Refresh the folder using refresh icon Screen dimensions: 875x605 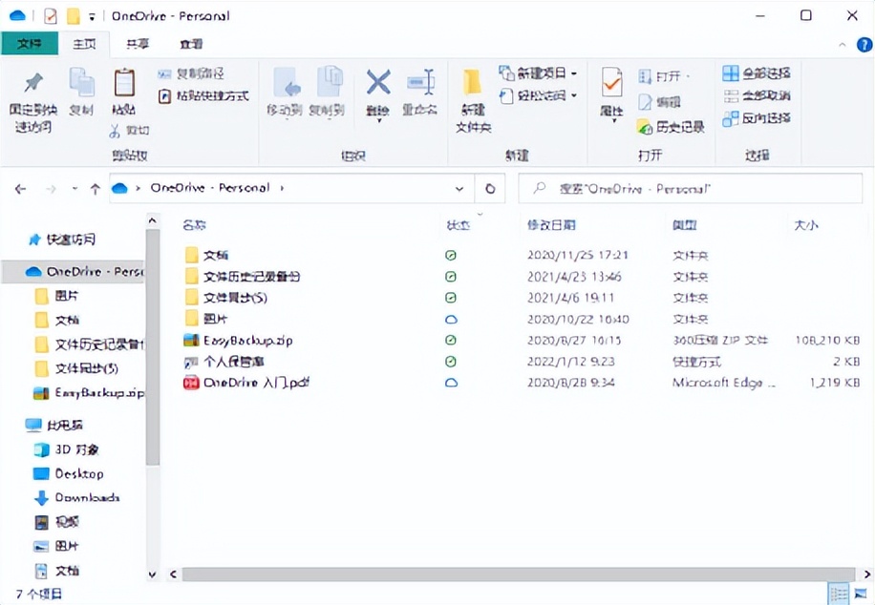488,188
